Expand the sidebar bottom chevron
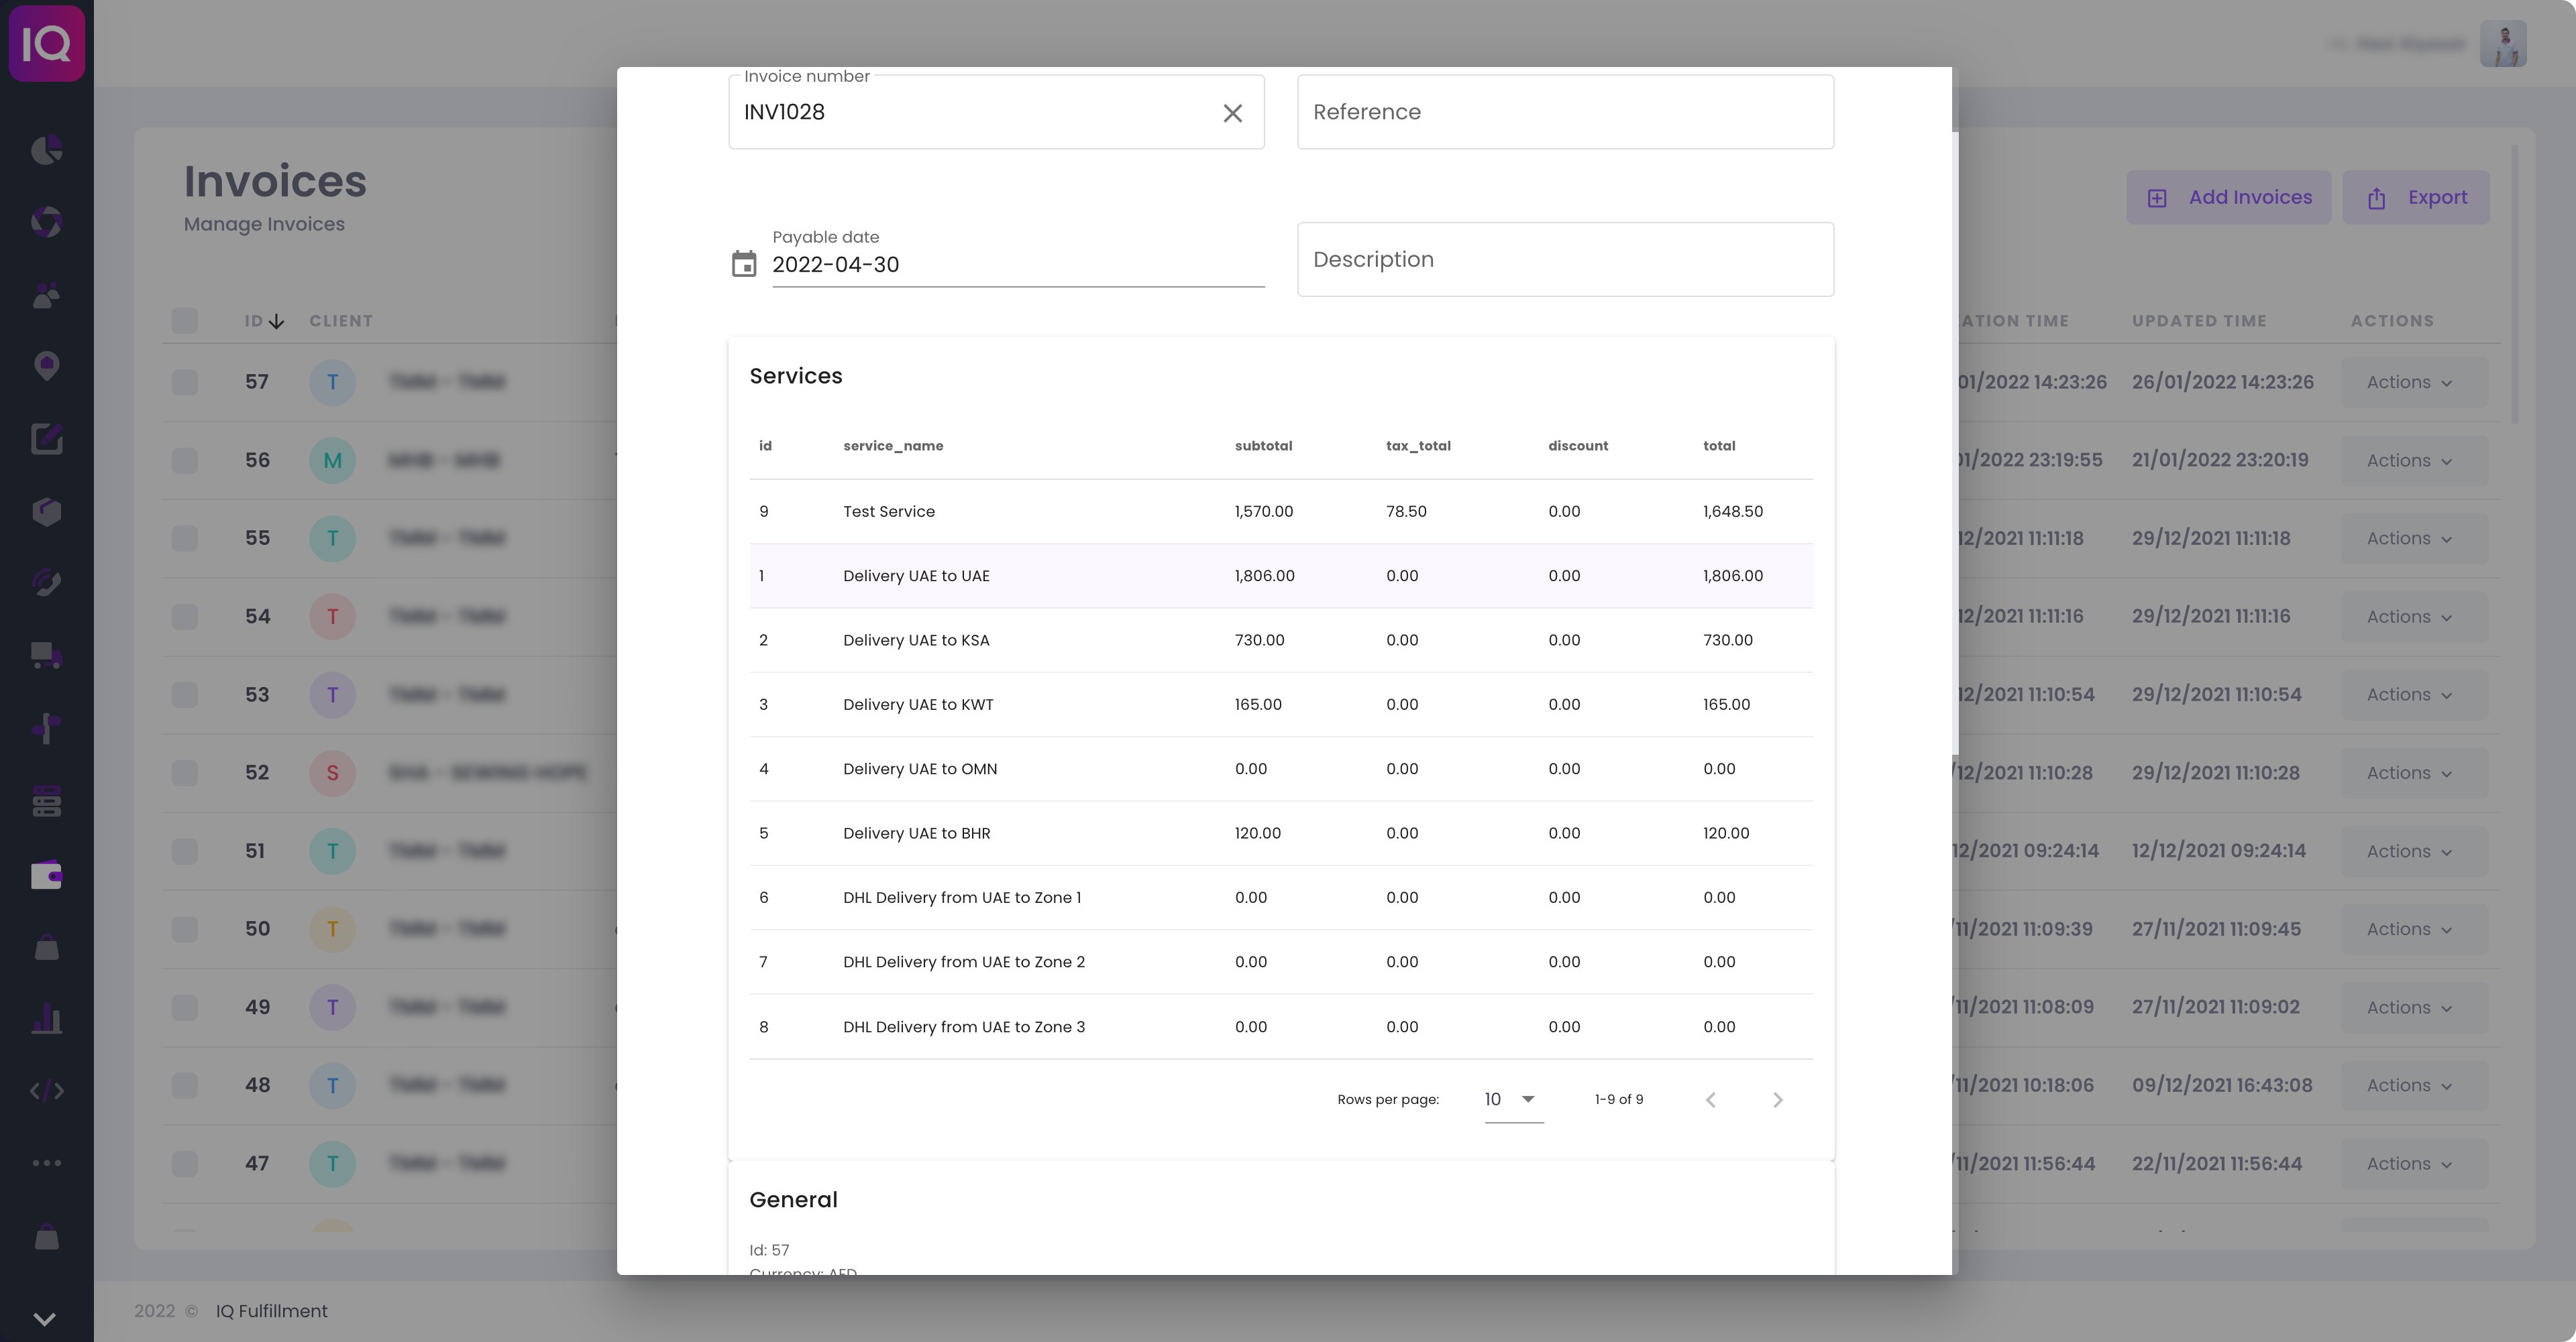This screenshot has width=2576, height=1342. pyautogui.click(x=45, y=1319)
